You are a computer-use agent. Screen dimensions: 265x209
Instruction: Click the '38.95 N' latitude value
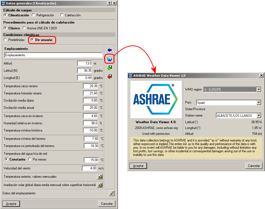pyautogui.click(x=256, y=122)
